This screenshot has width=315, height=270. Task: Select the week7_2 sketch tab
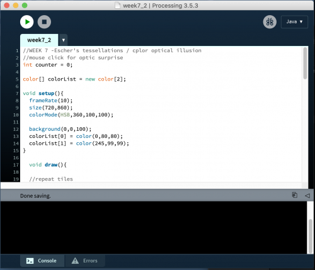pos(39,40)
